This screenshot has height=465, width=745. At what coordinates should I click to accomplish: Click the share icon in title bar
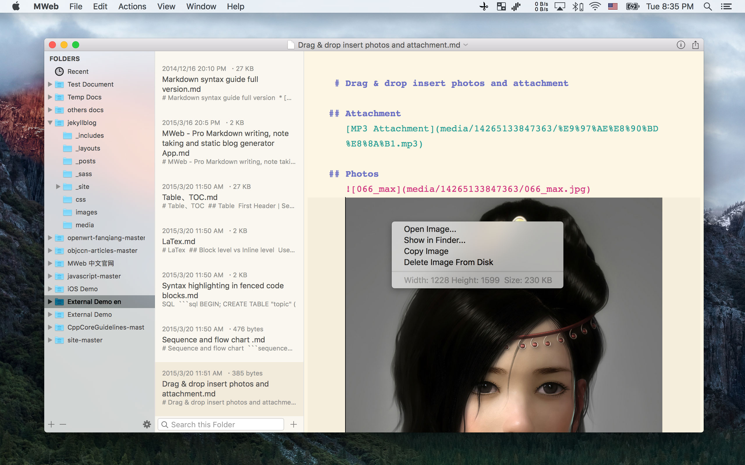tap(695, 45)
